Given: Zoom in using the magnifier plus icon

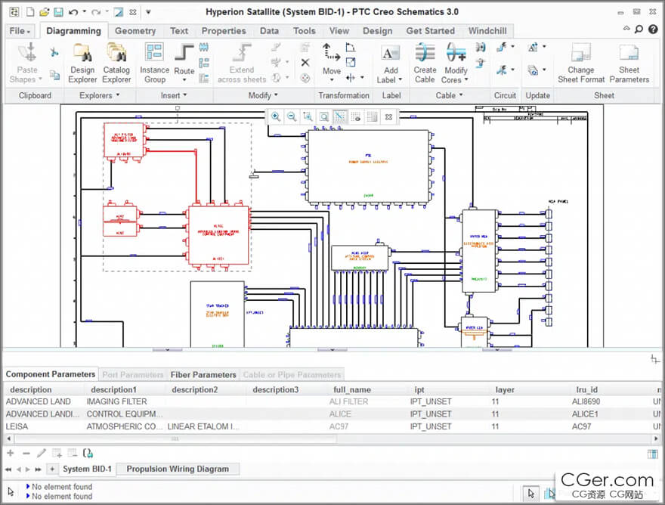Looking at the screenshot, I should [276, 116].
